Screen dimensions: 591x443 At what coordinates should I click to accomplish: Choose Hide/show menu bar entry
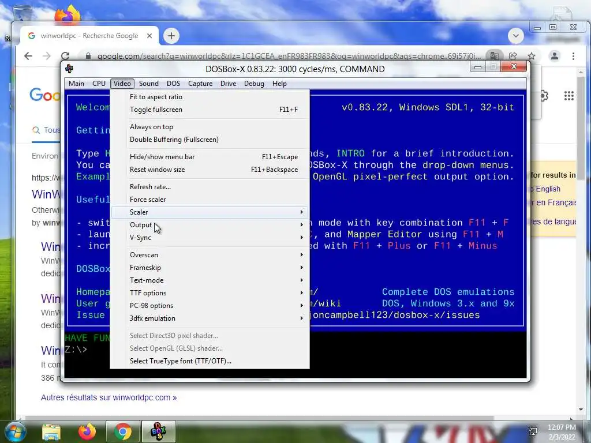pyautogui.click(x=210, y=157)
